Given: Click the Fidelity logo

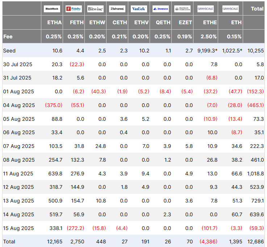Looking at the screenshot, I should click(74, 9).
